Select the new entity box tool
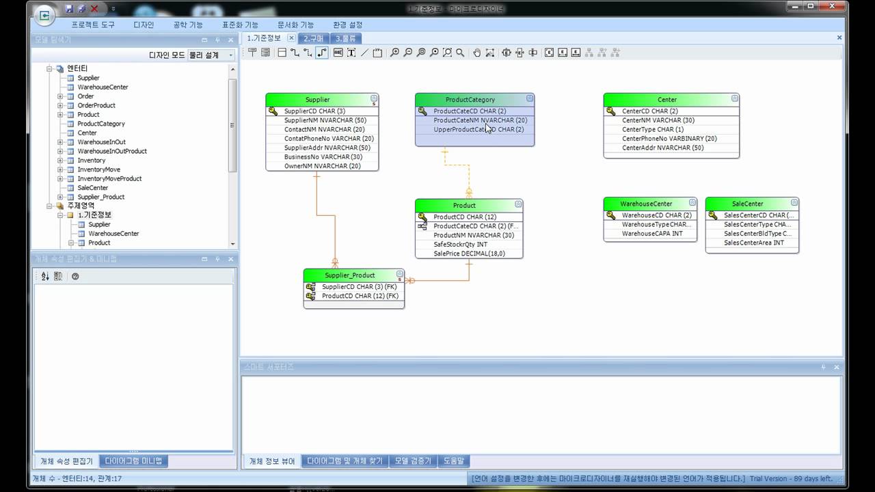This screenshot has width=875, height=492. [x=282, y=53]
